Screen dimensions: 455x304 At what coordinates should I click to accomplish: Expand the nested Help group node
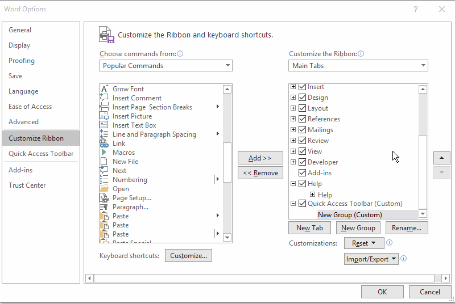click(312, 195)
